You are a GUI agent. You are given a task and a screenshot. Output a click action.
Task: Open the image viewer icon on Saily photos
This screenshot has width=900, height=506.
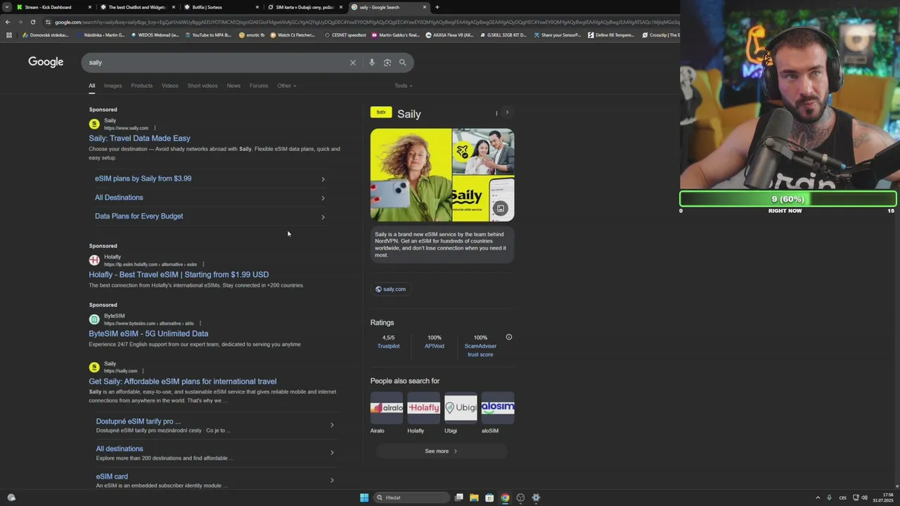(500, 209)
